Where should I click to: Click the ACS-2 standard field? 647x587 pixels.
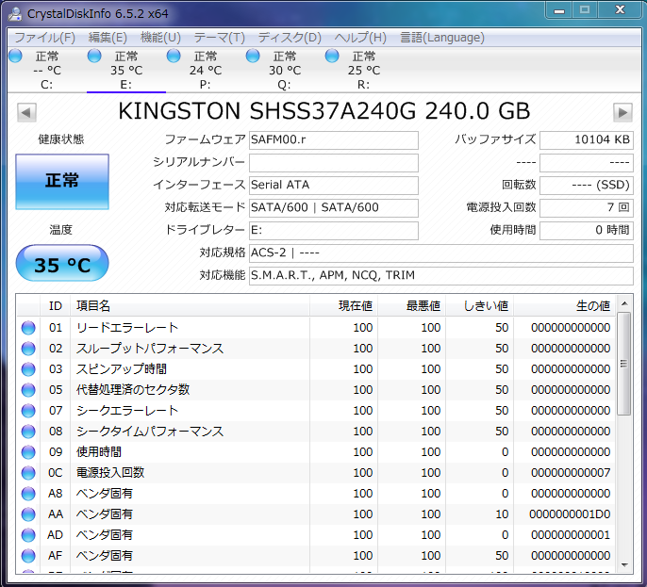[x=441, y=253]
